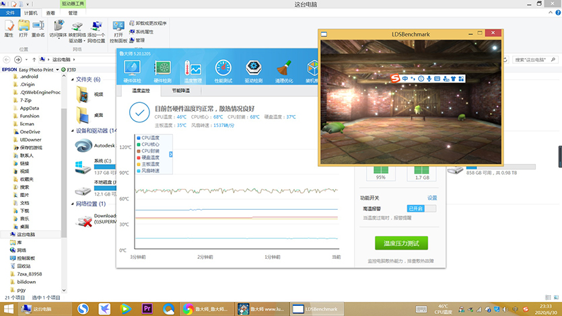
Task: Click smiley emoji icon on Sogou input bar
Action: (421, 79)
